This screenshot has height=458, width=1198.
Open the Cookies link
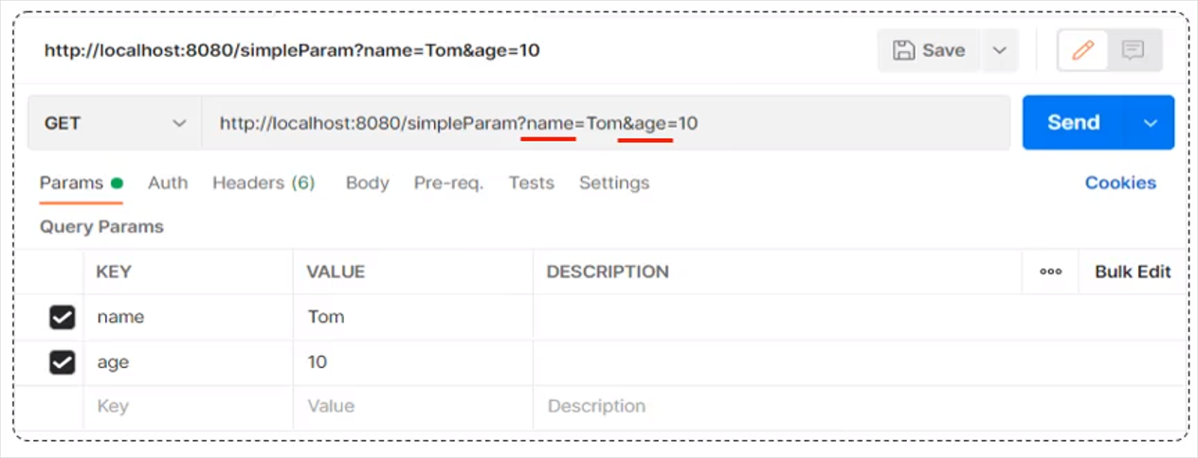click(x=1120, y=183)
